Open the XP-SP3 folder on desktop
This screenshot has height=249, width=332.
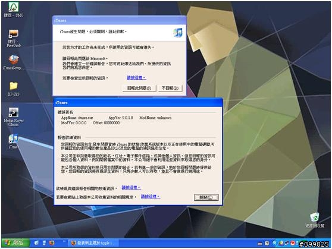[14, 89]
